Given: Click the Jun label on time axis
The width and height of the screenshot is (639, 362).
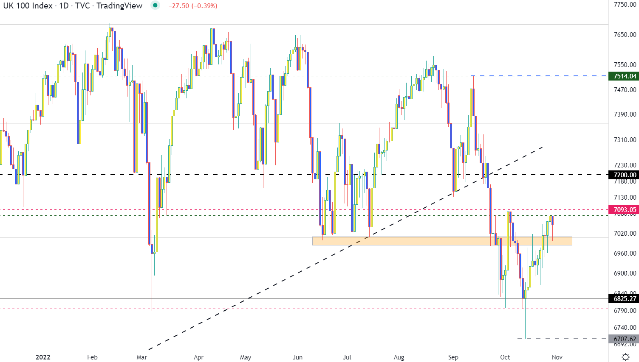Looking at the screenshot, I should coord(297,357).
